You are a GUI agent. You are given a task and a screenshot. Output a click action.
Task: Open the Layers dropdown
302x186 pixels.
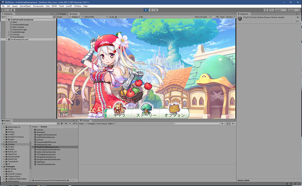pyautogui.click(x=281, y=10)
